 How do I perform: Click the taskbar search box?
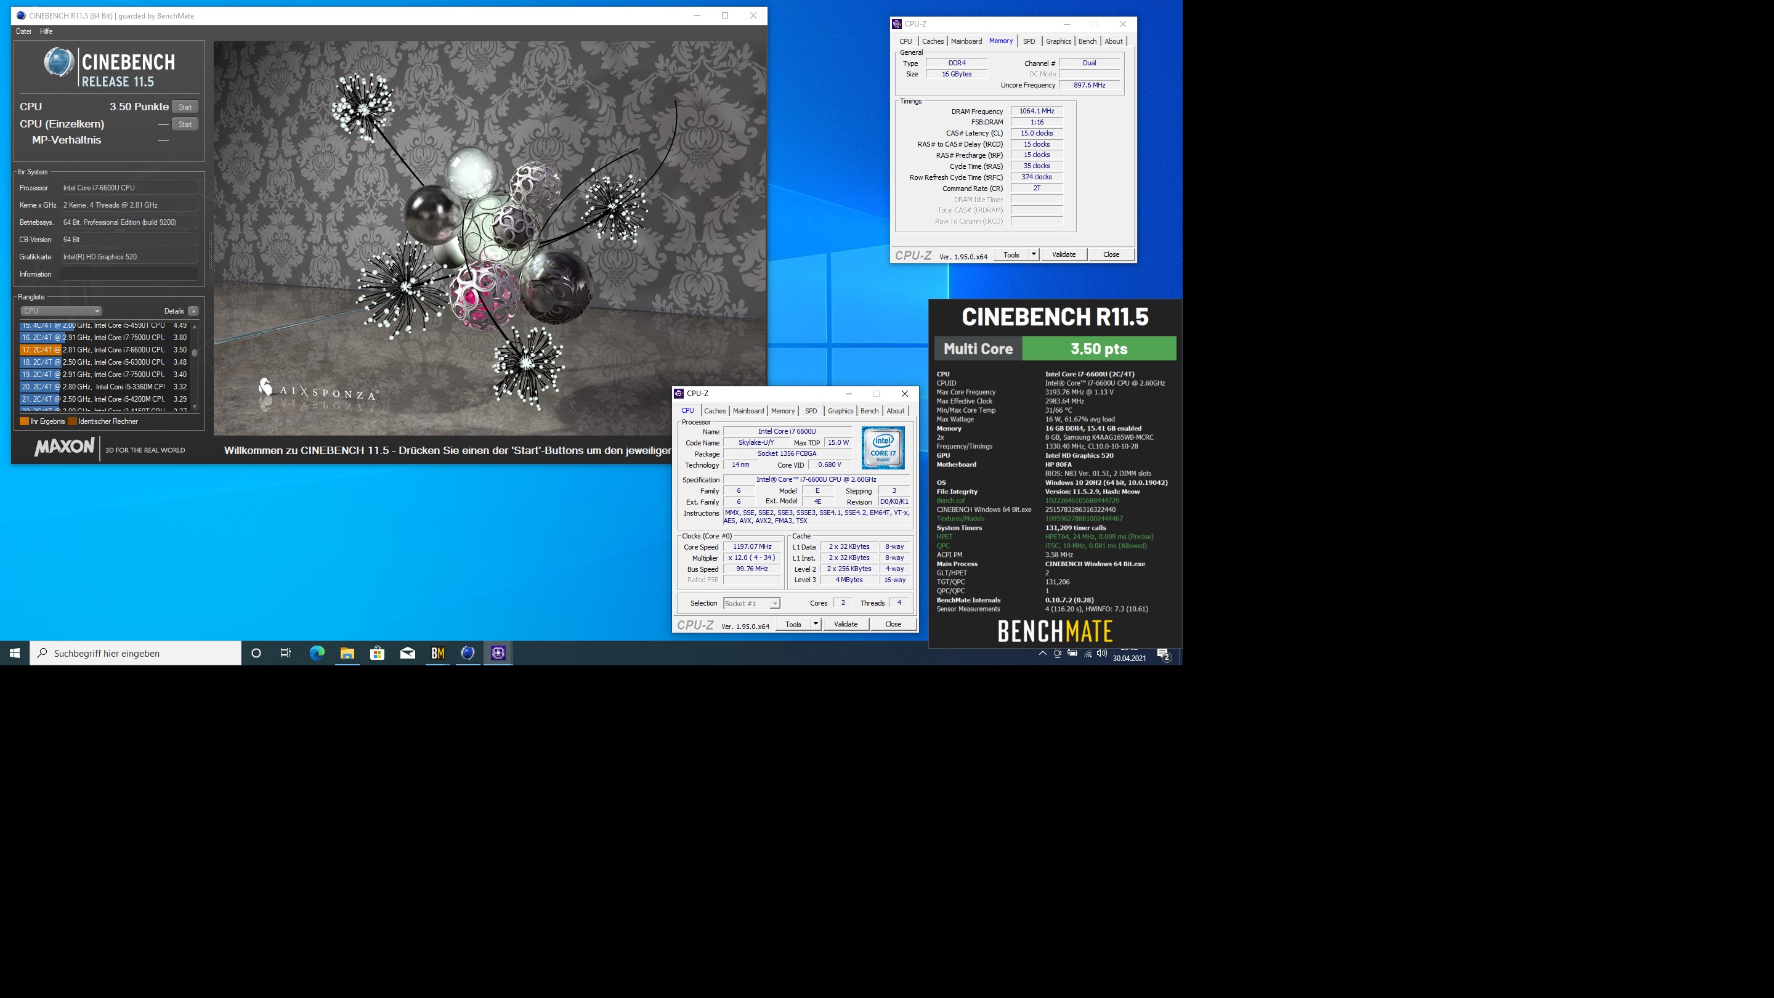tap(136, 653)
